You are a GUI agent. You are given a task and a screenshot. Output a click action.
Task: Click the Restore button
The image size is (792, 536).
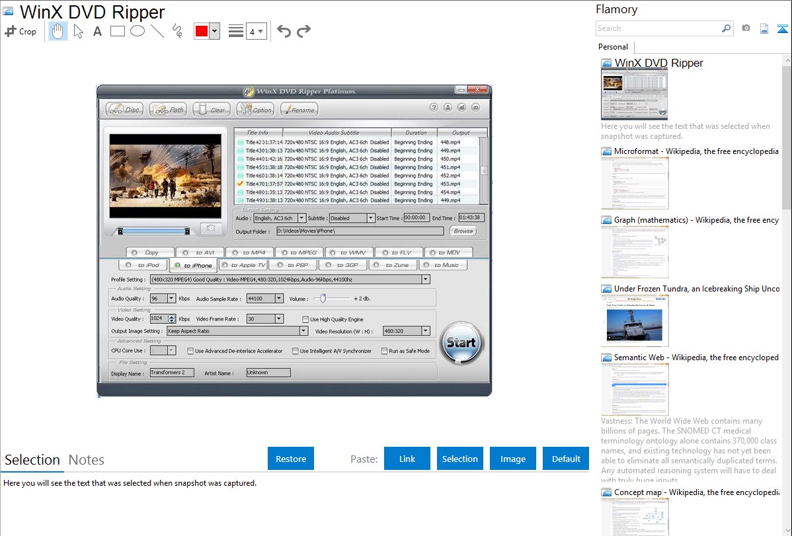coord(291,459)
